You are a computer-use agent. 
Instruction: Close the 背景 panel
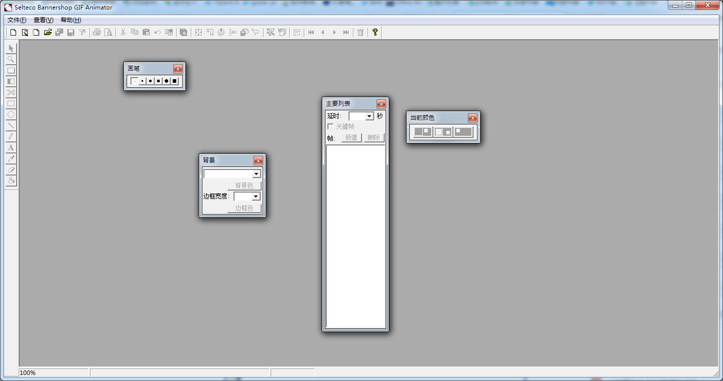(x=259, y=161)
